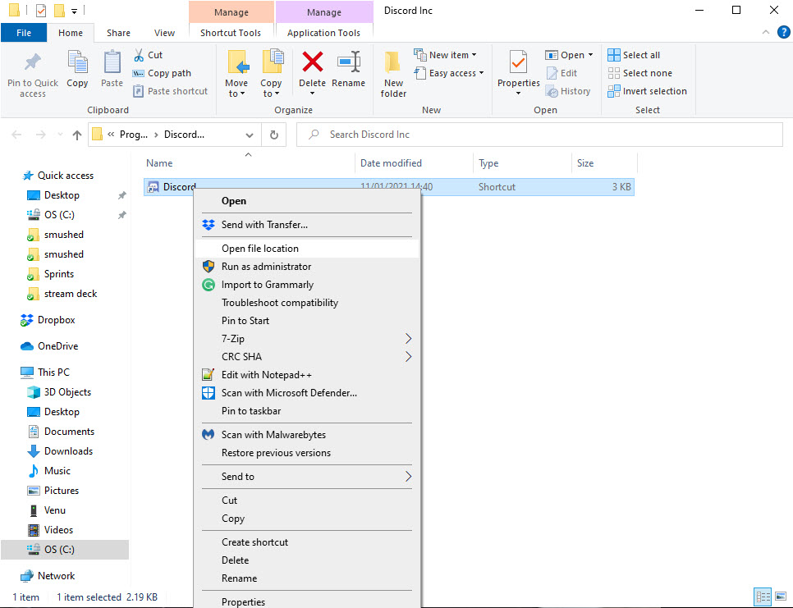Click New folder icon
793x608 pixels.
(393, 62)
